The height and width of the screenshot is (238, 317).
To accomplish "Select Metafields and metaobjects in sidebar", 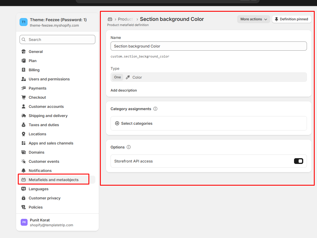I will click(x=53, y=180).
